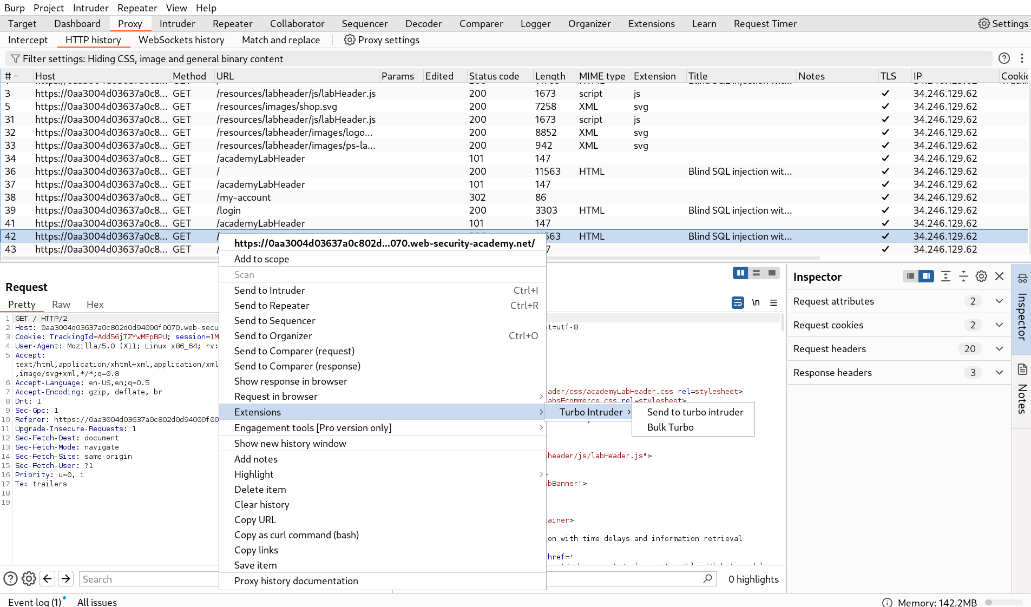Open Inspector settings gear
Image resolution: width=1031 pixels, height=607 pixels.
[981, 276]
